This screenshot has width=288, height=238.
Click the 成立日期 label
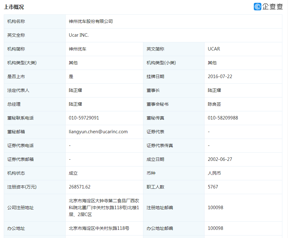[155, 159]
